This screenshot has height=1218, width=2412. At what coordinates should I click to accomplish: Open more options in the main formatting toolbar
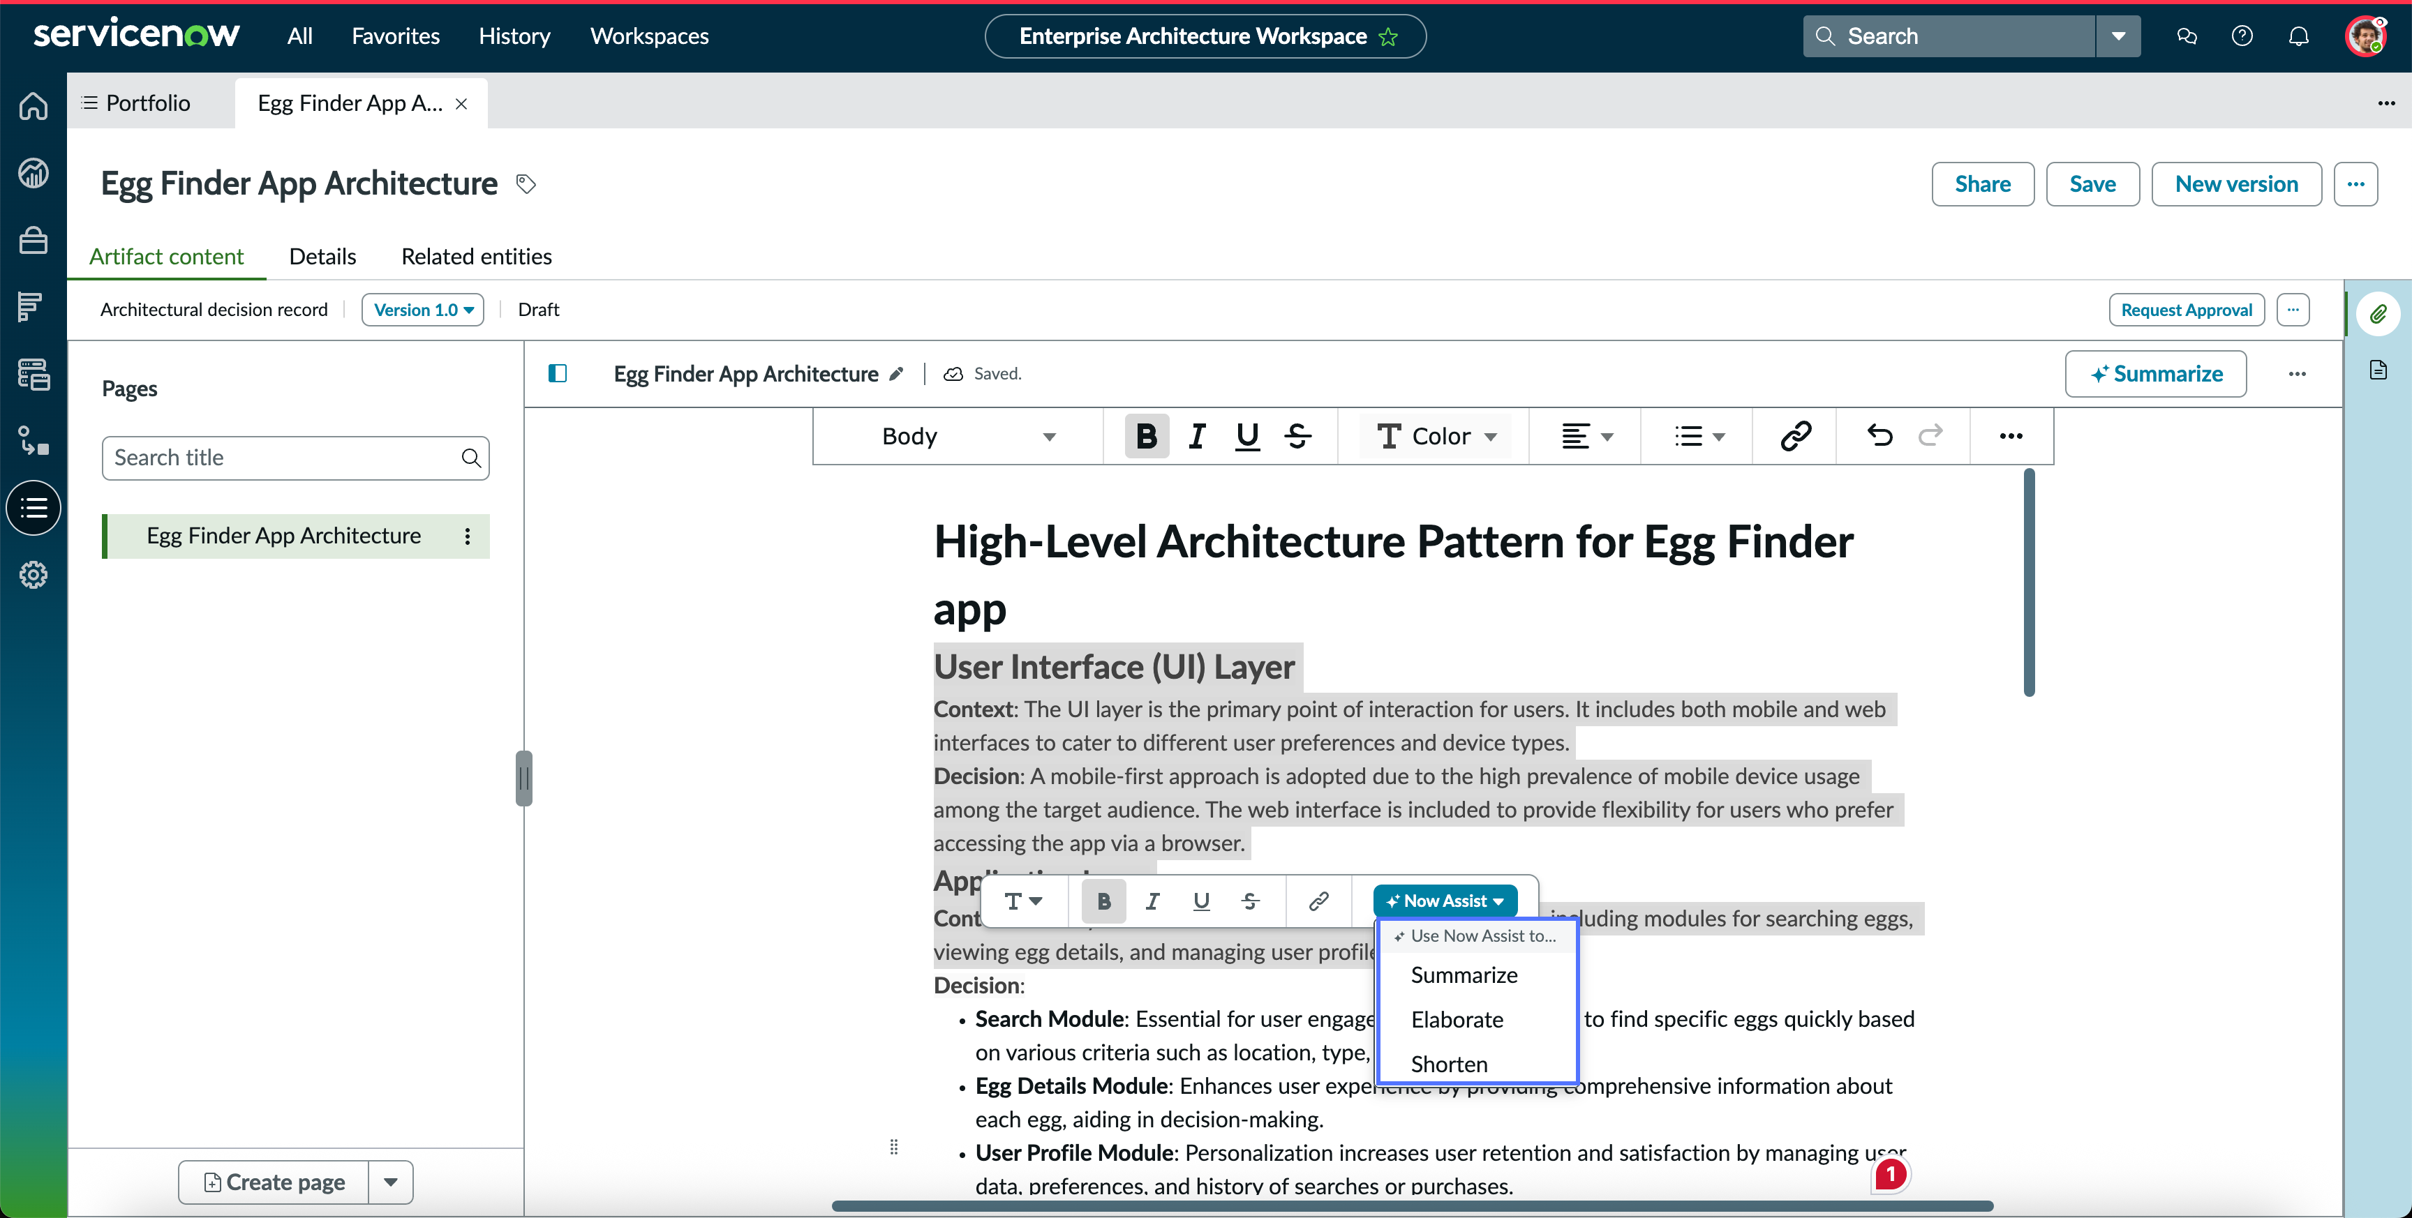tap(2011, 436)
